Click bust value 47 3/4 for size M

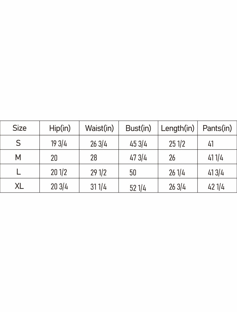(x=138, y=158)
